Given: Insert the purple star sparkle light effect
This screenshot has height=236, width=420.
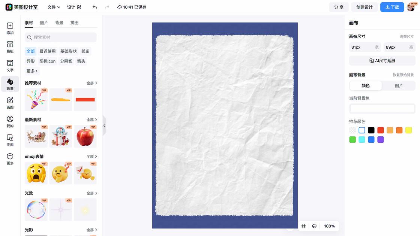Looking at the screenshot, I should pyautogui.click(x=60, y=209).
